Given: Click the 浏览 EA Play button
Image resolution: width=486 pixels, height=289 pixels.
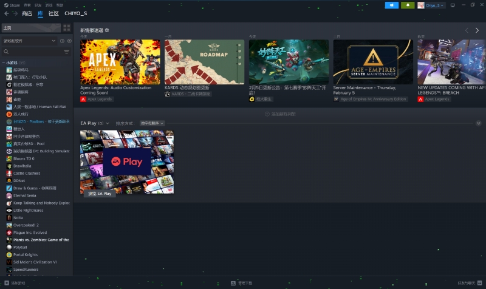Looking at the screenshot, I should (x=100, y=194).
